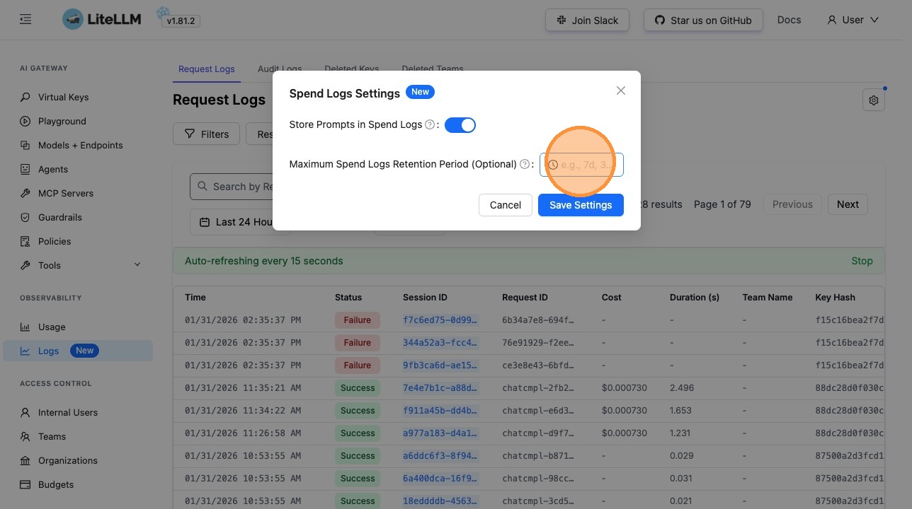Open the User account dropdown
Viewport: 912px width, 509px height.
[x=853, y=20]
